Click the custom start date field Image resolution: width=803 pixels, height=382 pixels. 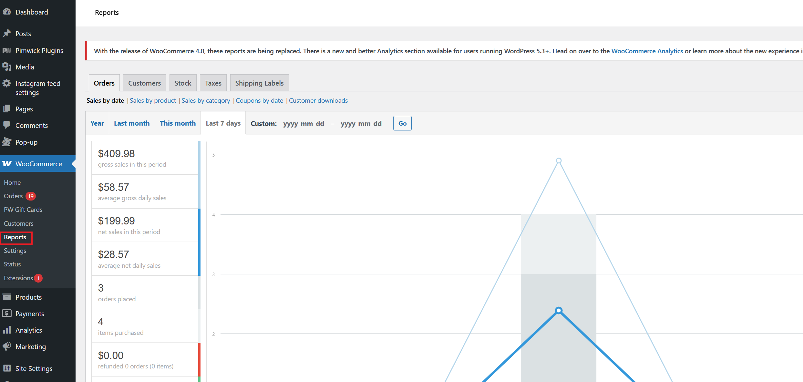tap(304, 123)
